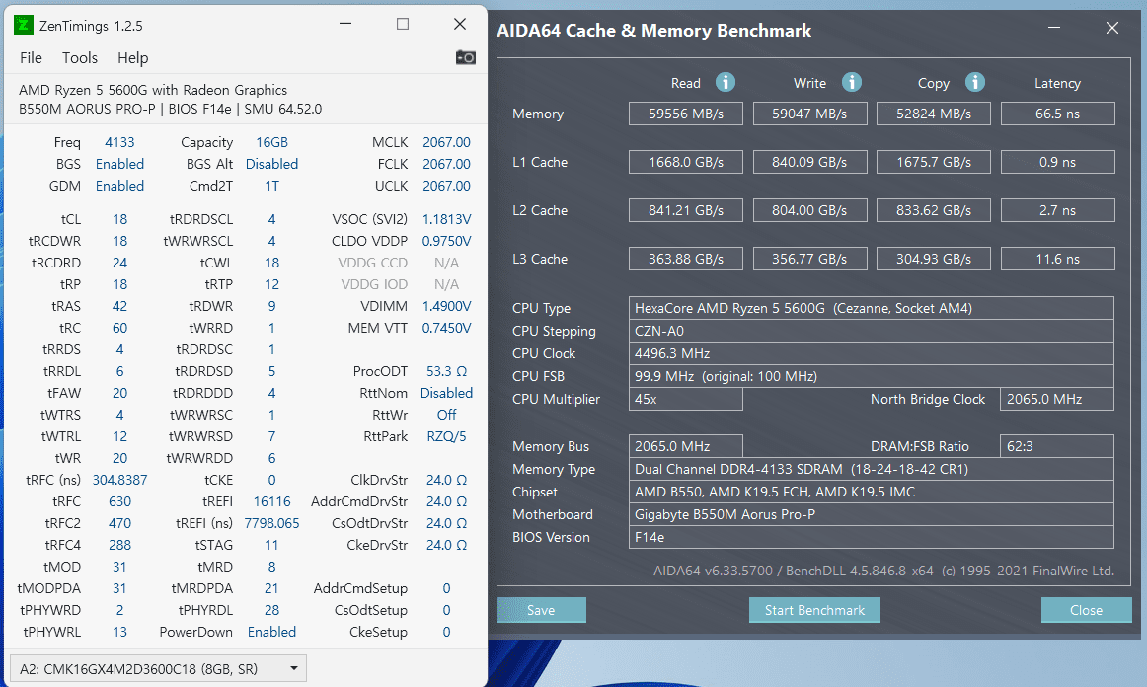Image resolution: width=1147 pixels, height=687 pixels.
Task: Click the ProcODT value 53.3 Ω
Action: click(x=446, y=371)
